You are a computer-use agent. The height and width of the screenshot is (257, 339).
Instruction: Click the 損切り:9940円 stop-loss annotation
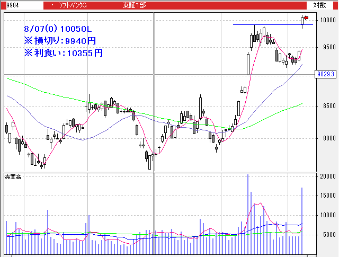pyautogui.click(x=60, y=40)
